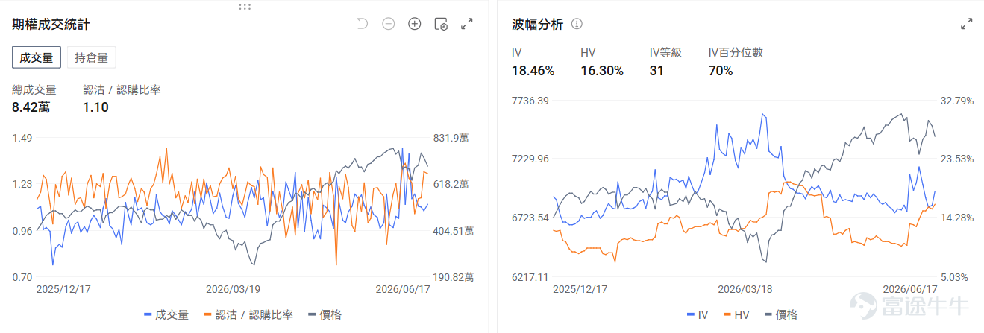Screen dimensions: 984x333
Task: Select the IV value 18.46%
Action: [533, 72]
